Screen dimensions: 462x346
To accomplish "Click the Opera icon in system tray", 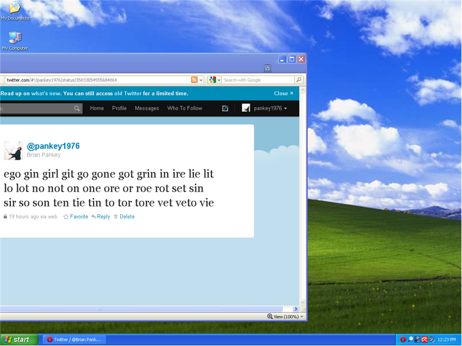I will click(x=403, y=340).
